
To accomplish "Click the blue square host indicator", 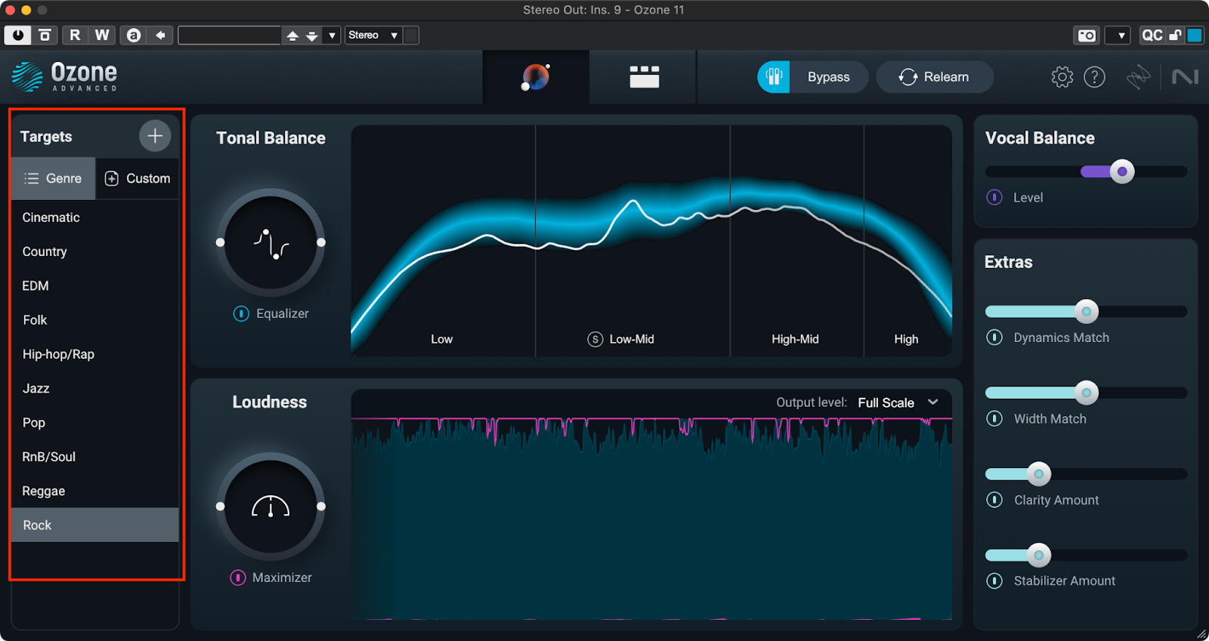I will point(1194,35).
